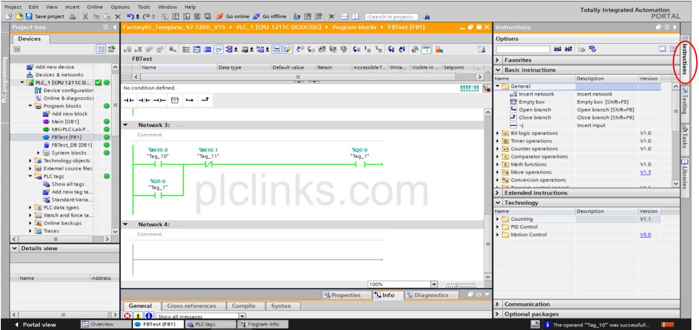Click the icon beside Devices in project tree toolbar
This screenshot has width=699, height=330.
coord(17,49)
